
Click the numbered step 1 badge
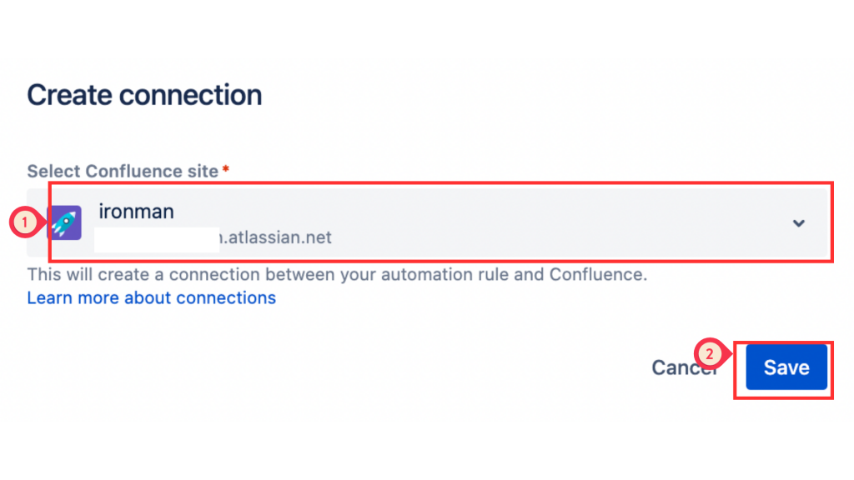(24, 222)
